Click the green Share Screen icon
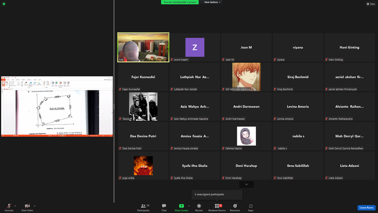Image resolution: width=378 pixels, height=213 pixels. [181, 206]
